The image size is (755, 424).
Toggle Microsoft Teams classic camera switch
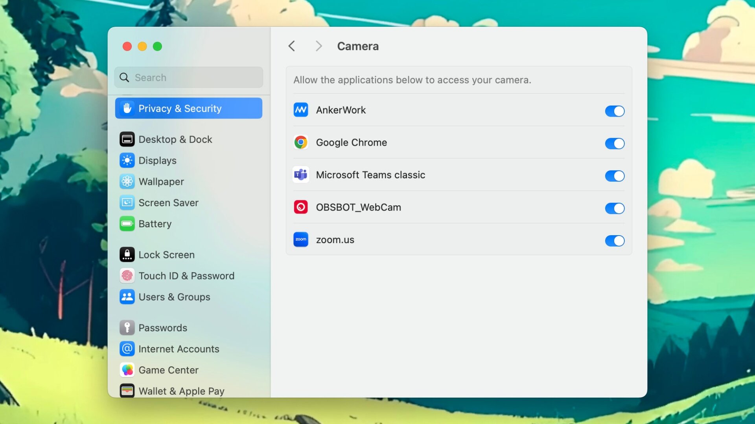coord(615,176)
